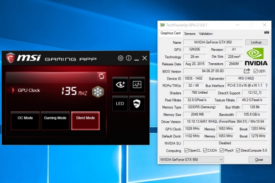The width and height of the screenshot is (275, 183).
Task: Activate Silent Mode
Action: point(86,121)
